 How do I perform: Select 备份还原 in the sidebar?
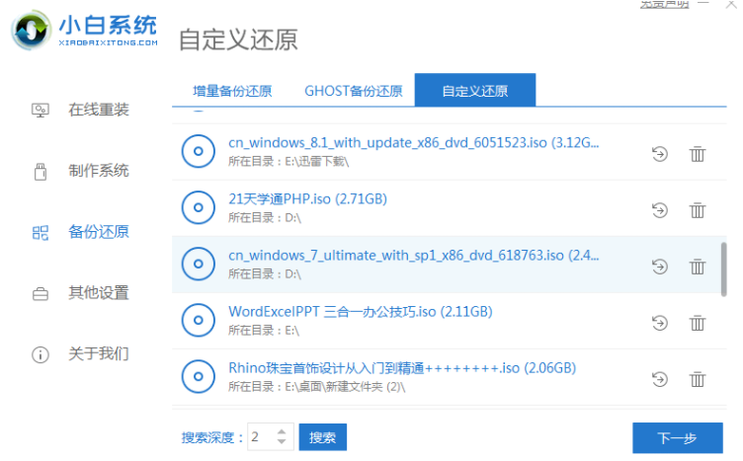pyautogui.click(x=98, y=232)
